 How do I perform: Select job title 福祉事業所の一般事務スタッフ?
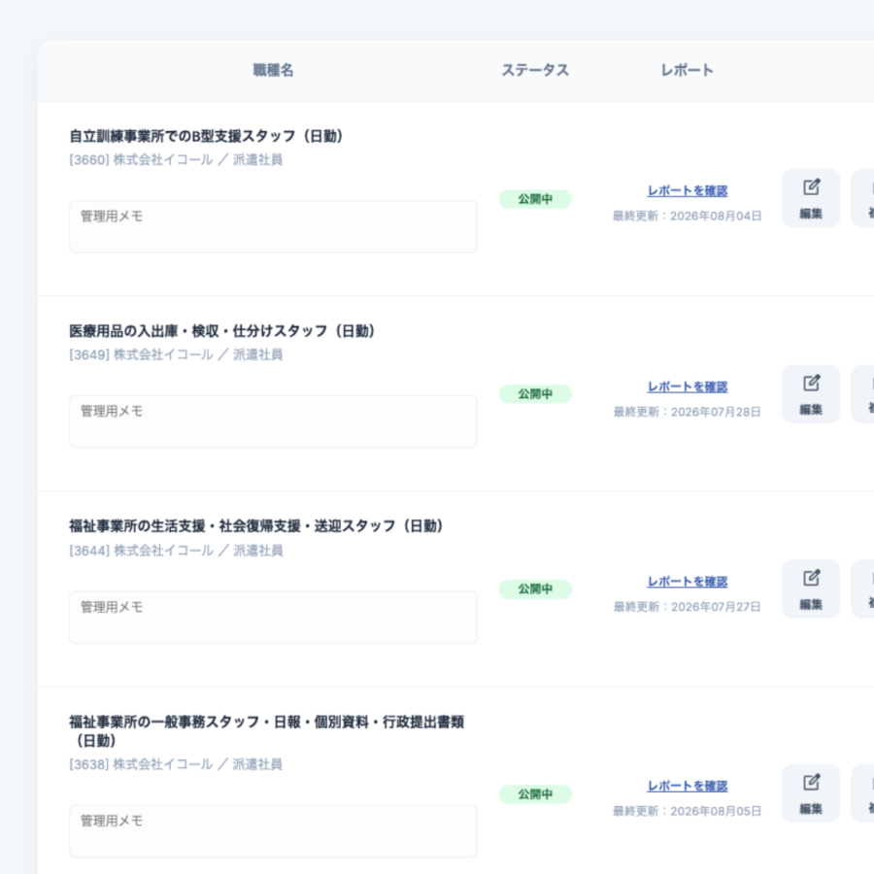tap(266, 730)
